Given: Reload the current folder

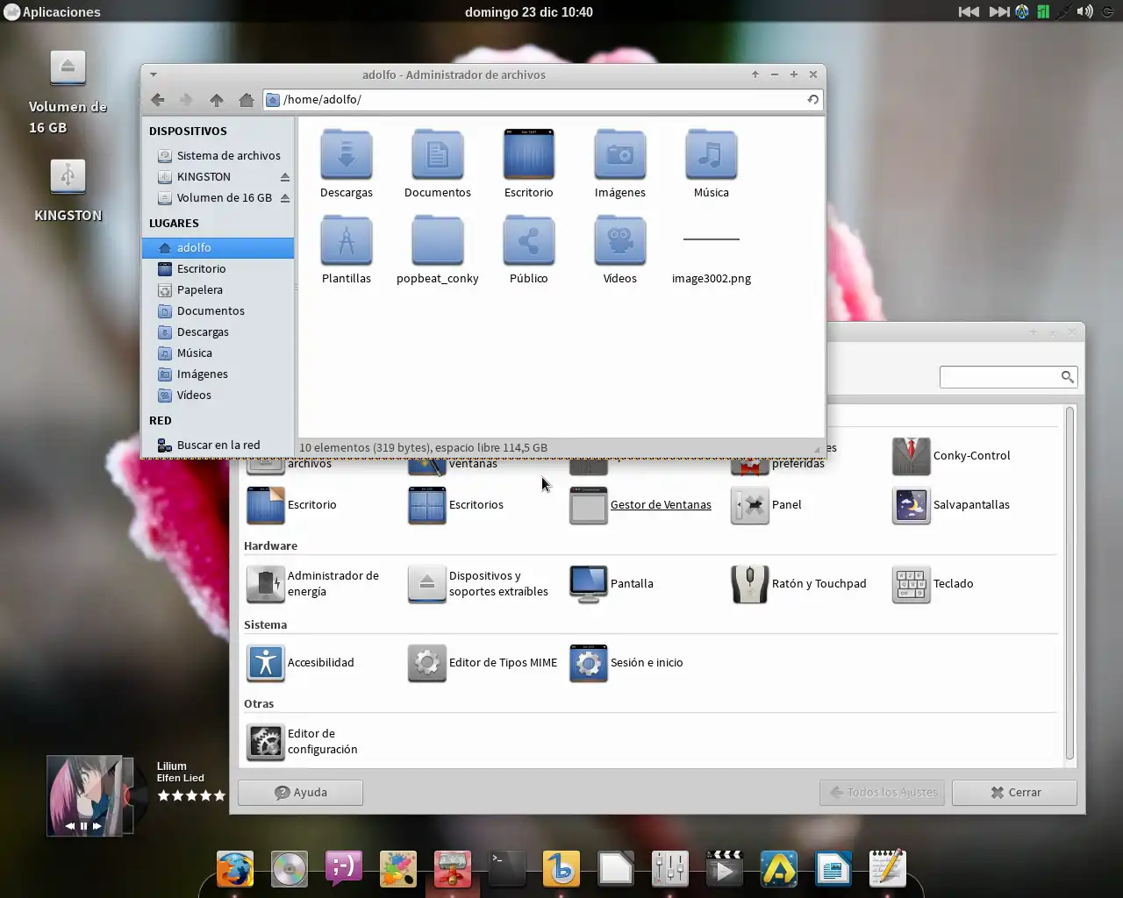Looking at the screenshot, I should (813, 100).
